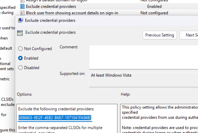The height and width of the screenshot is (133, 198).
Task: Click the dialog title bar computer icon
Action: (x=20, y=21)
